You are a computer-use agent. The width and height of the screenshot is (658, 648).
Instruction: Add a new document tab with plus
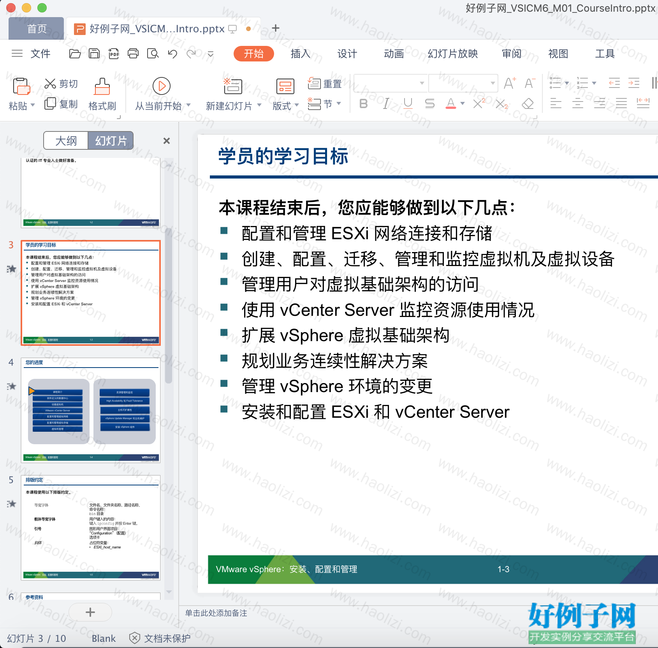pyautogui.click(x=275, y=28)
